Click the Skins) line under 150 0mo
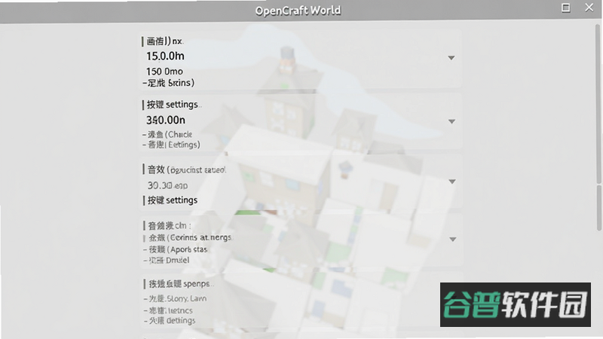Viewport: 603px width, 339px height. (168, 83)
